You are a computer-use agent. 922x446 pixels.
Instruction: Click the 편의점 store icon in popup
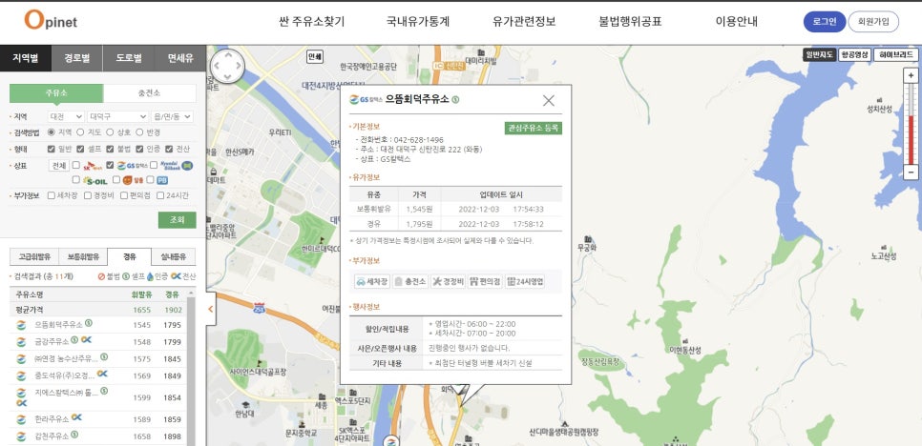pyautogui.click(x=485, y=282)
